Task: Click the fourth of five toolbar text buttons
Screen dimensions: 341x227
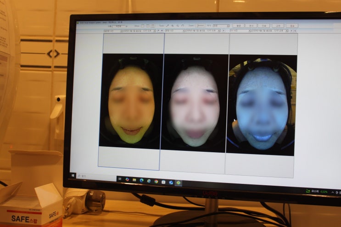Action: pos(278,26)
